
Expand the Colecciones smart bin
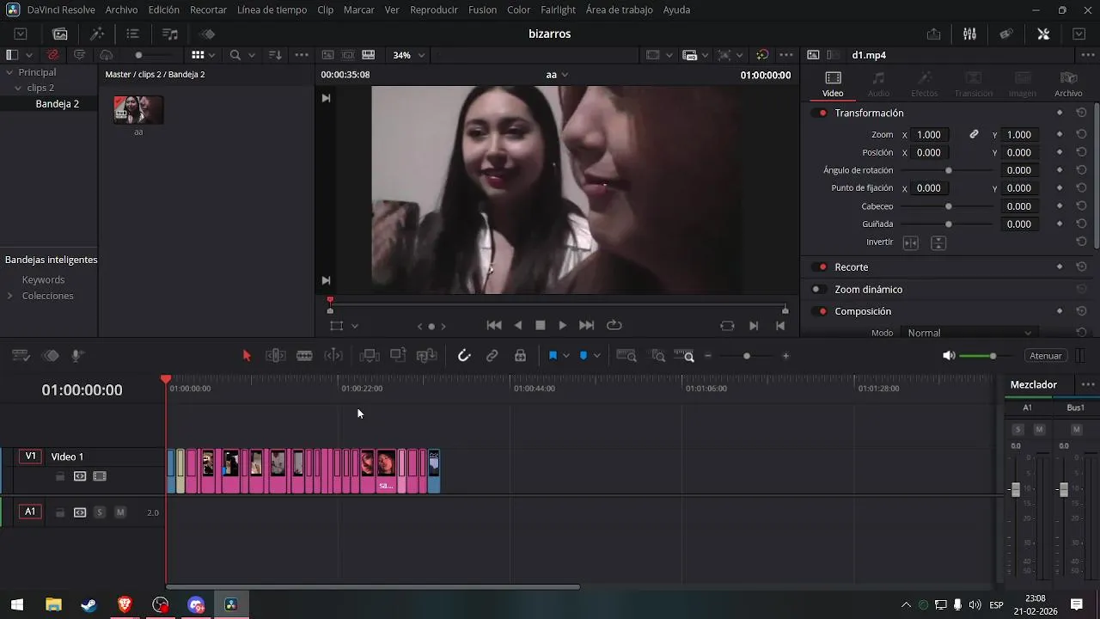coord(9,296)
